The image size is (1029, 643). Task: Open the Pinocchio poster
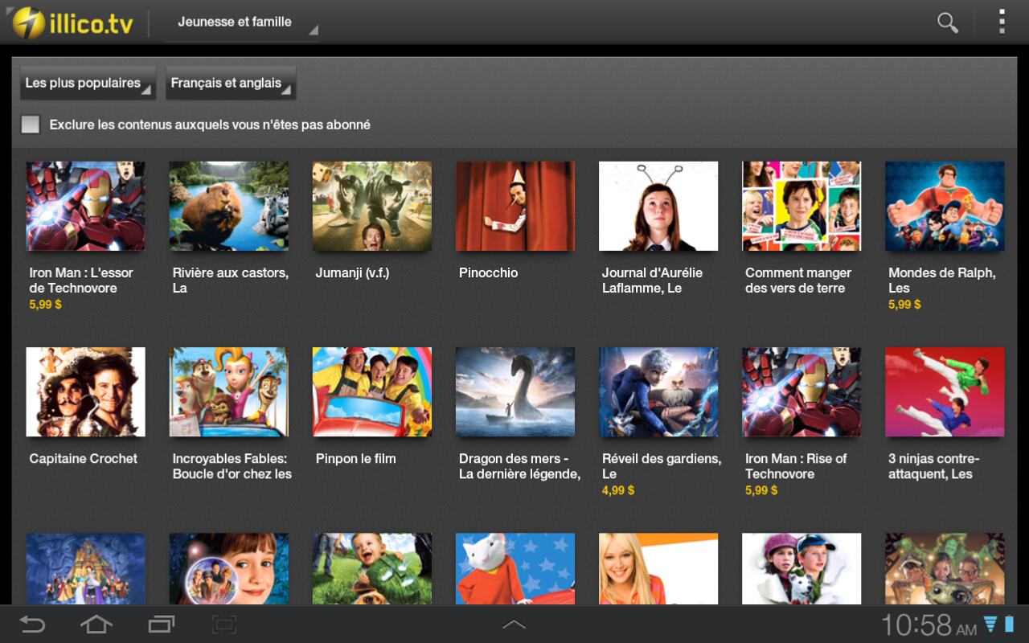(x=515, y=207)
